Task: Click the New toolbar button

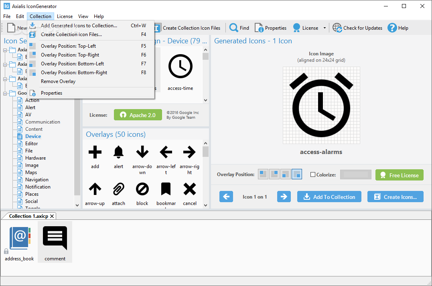Action: (17, 28)
